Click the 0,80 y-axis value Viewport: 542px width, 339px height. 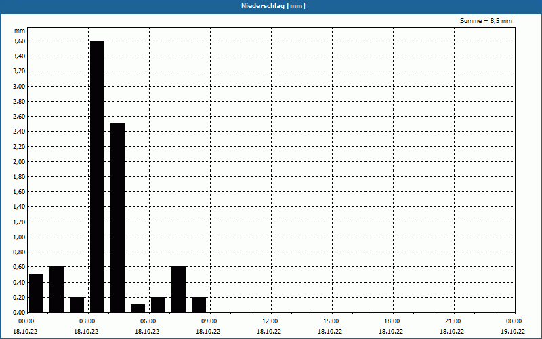[19, 252]
